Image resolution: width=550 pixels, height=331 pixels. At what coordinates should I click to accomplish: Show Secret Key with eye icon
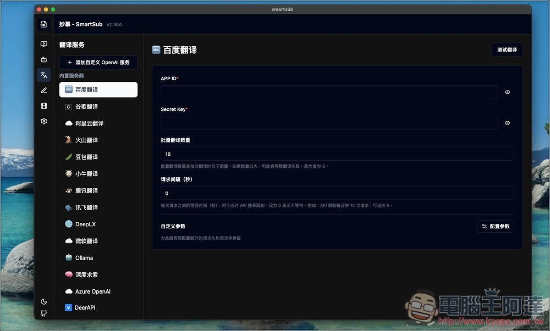tap(507, 123)
